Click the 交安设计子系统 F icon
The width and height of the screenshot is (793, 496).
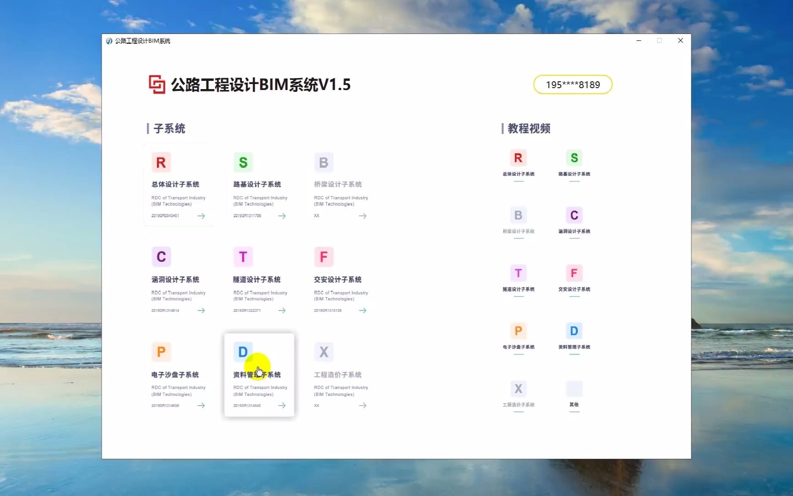coord(324,257)
